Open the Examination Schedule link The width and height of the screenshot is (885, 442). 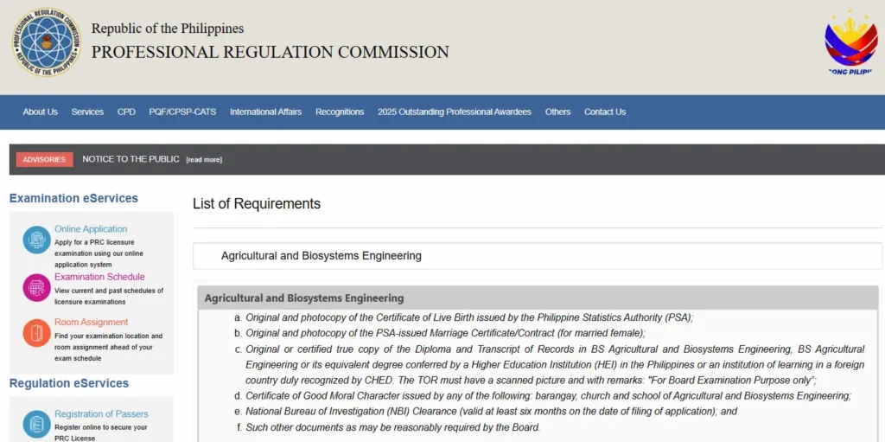(99, 277)
